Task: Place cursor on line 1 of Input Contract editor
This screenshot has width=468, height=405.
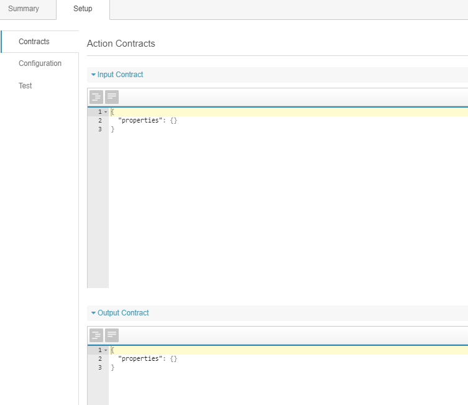Action: (x=288, y=112)
